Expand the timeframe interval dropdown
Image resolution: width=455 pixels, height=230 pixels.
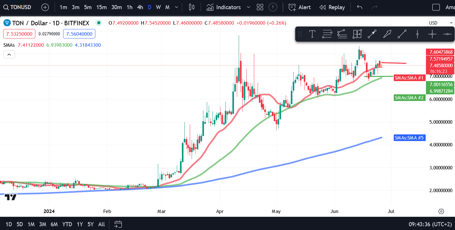click(177, 7)
